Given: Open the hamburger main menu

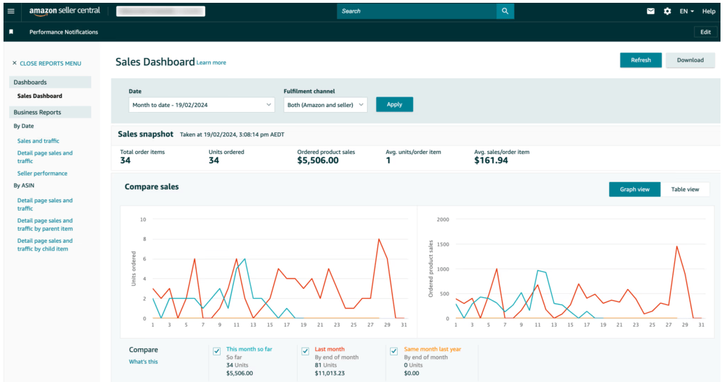Looking at the screenshot, I should point(11,11).
